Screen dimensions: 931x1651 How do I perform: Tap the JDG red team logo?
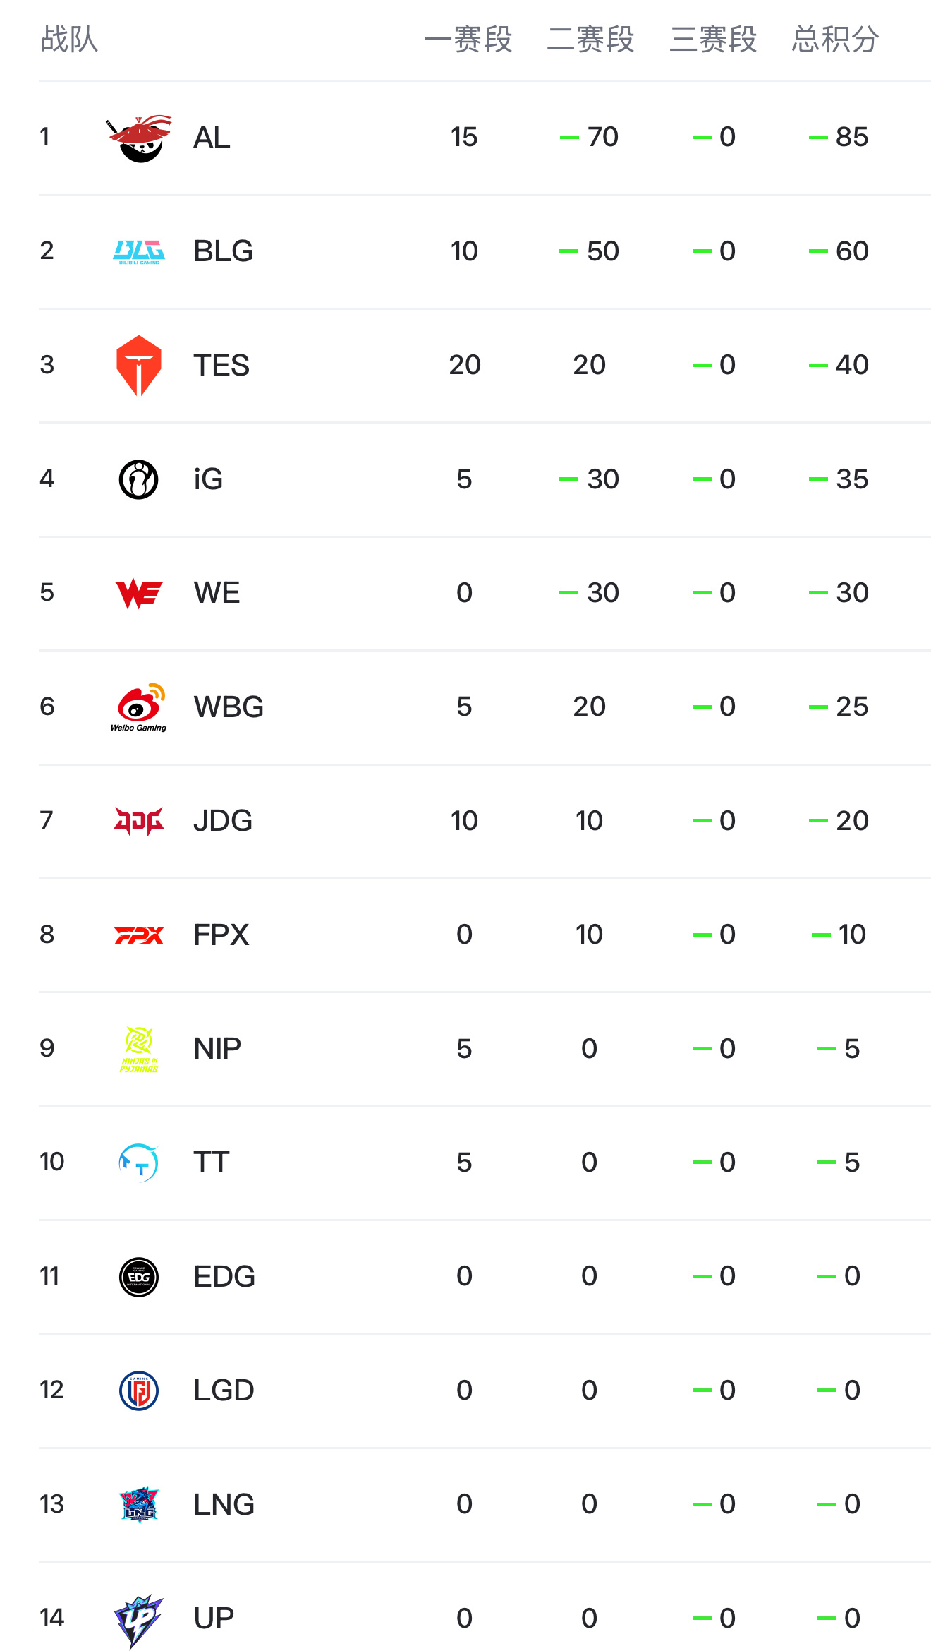[139, 821]
